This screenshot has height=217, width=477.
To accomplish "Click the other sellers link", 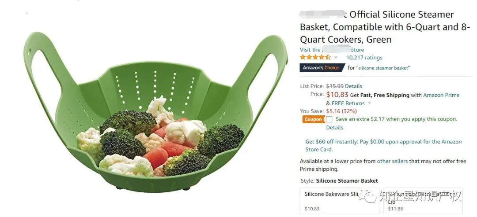I will click(x=392, y=161).
